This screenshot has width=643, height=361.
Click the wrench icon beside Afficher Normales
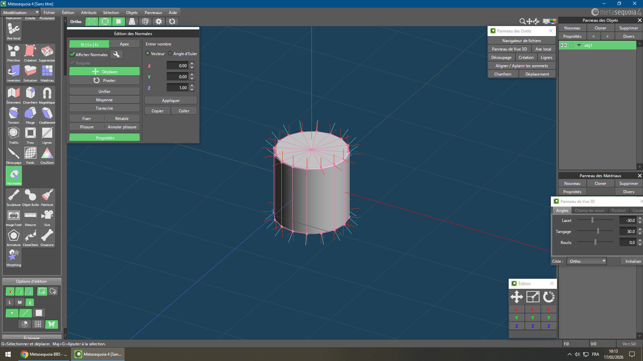(116, 54)
